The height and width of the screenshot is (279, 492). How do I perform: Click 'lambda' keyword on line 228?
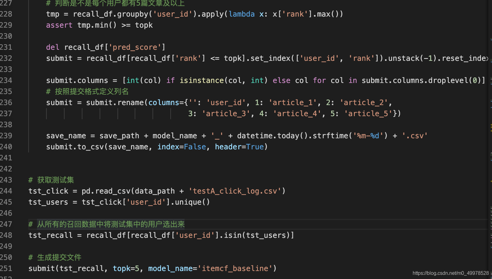(242, 14)
